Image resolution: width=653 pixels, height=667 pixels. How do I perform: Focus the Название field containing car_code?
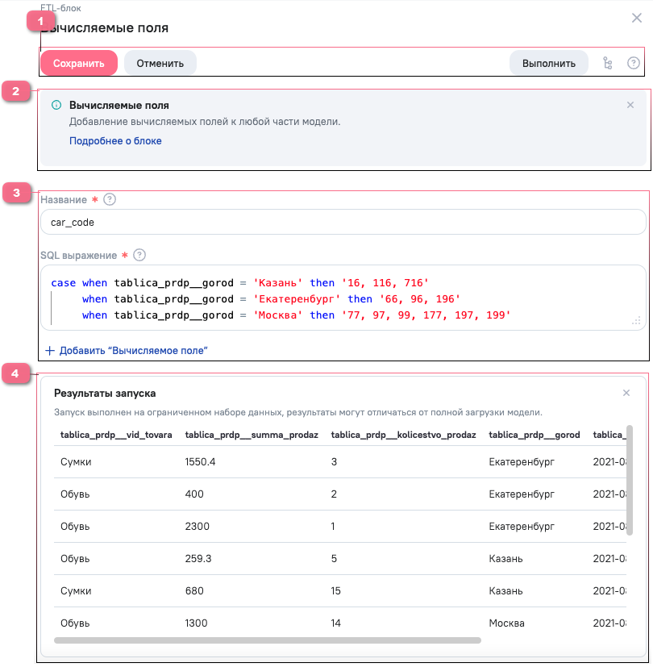tap(343, 222)
